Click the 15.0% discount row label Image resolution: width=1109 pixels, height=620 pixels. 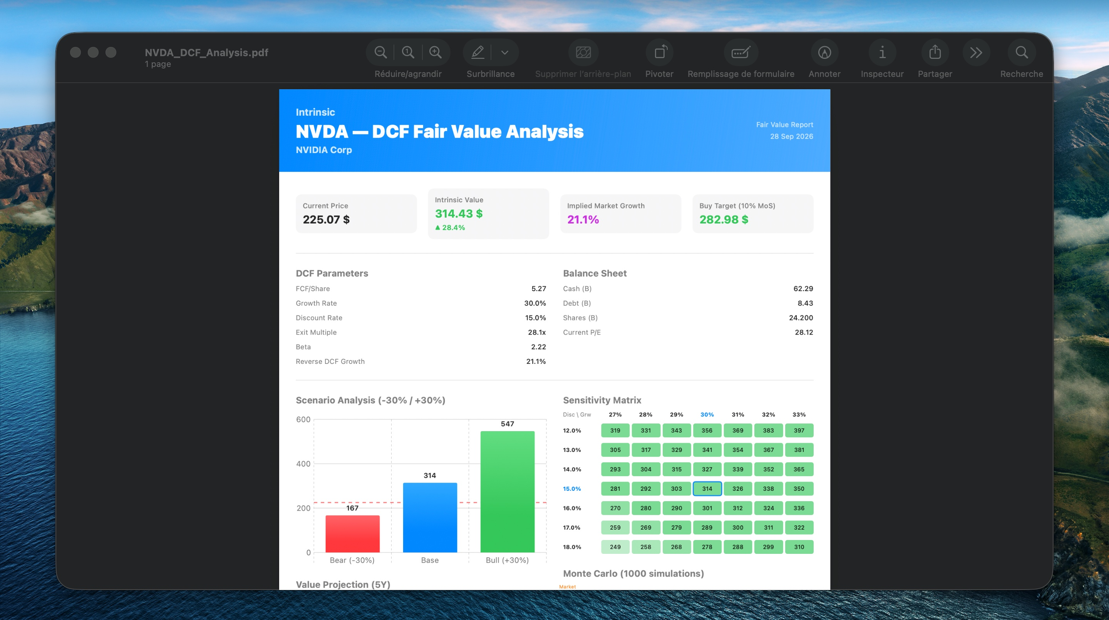[x=572, y=488]
